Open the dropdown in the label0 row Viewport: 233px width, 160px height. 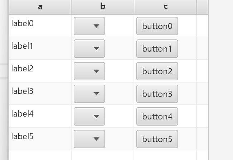coord(89,26)
